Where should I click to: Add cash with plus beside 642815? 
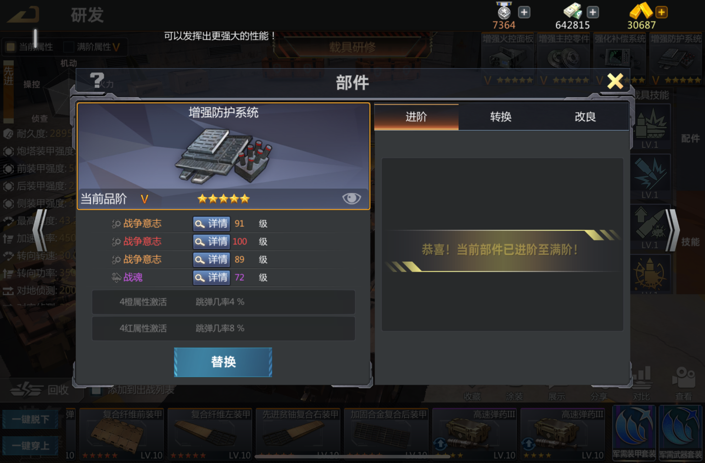coord(593,12)
